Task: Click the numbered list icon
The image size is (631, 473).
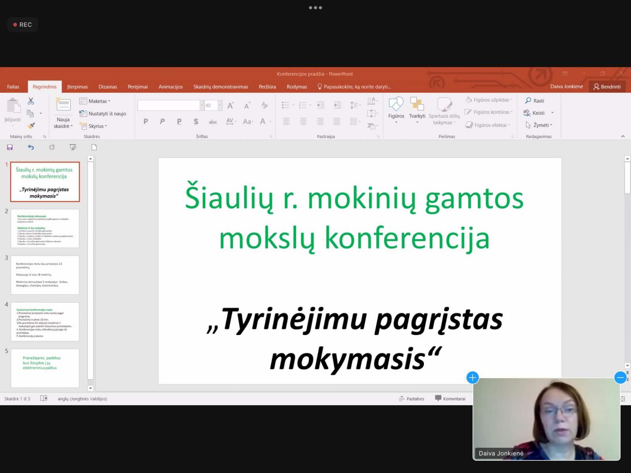Action: coord(303,105)
